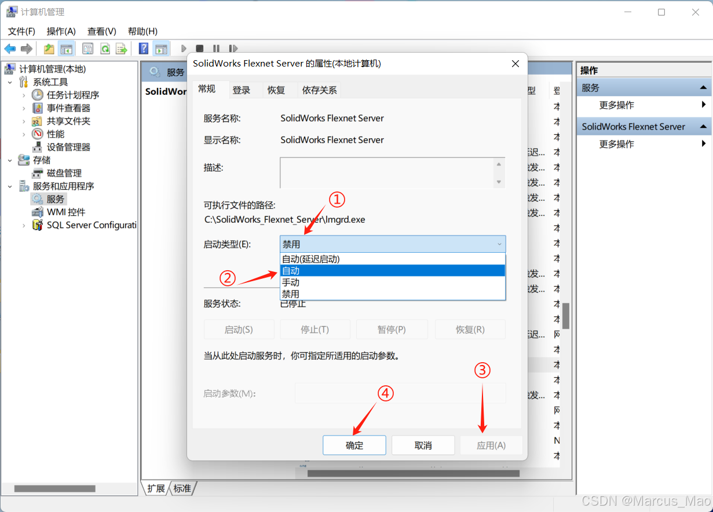Image resolution: width=713 pixels, height=512 pixels.
Task: Click the Export List toolbar icon
Action: click(121, 49)
